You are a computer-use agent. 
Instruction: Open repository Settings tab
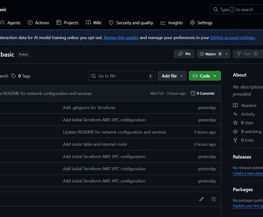pos(201,23)
